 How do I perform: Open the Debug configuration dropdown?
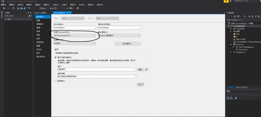click(x=44, y=8)
